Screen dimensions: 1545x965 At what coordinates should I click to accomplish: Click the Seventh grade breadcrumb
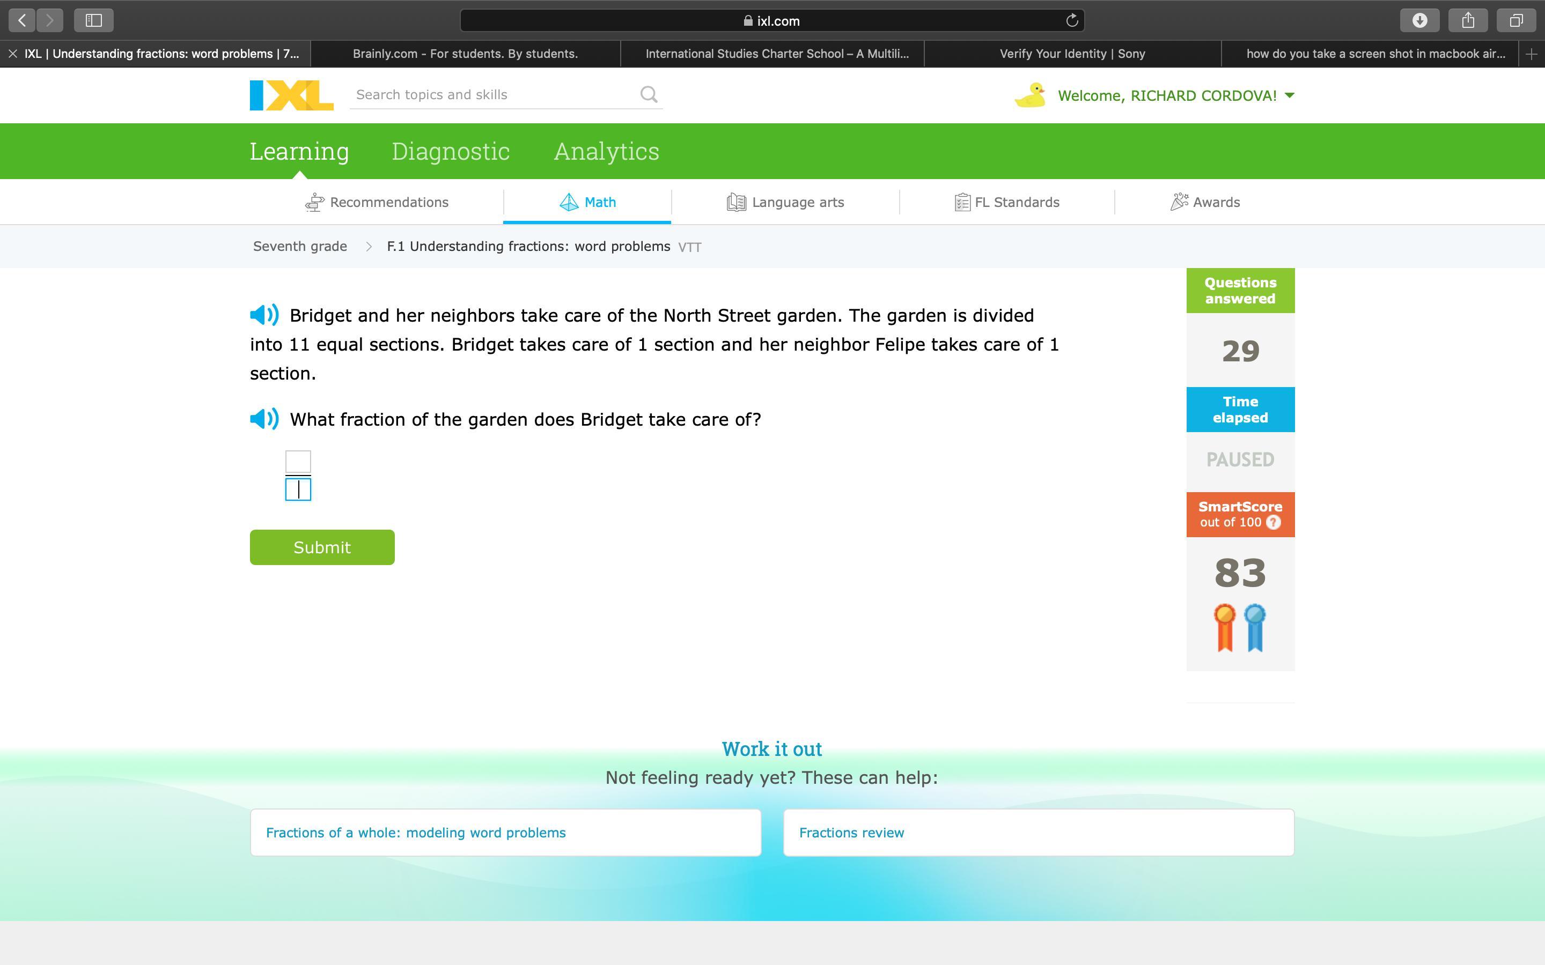[x=300, y=247]
